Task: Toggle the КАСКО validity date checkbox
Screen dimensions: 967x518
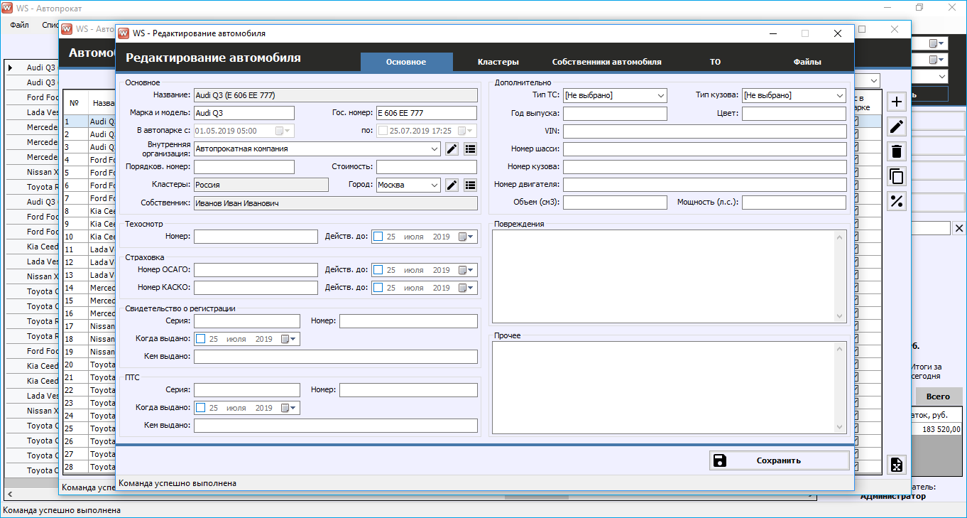Action: (378, 288)
